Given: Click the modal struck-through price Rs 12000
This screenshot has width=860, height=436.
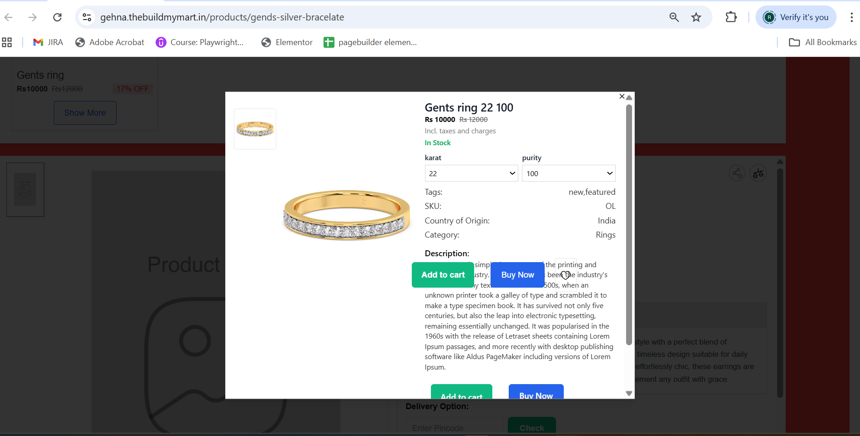Looking at the screenshot, I should click(474, 120).
